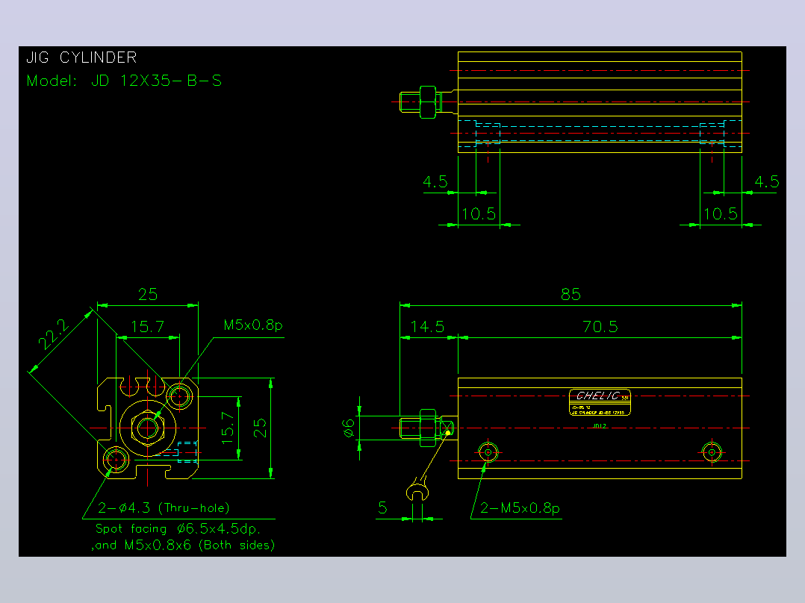805x603 pixels.
Task: Click the left 10.5 dimension in top view
Action: 479,213
